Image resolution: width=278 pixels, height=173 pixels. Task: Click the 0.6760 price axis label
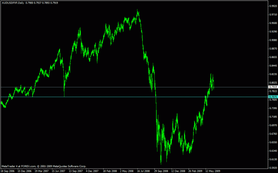(x=273, y=134)
